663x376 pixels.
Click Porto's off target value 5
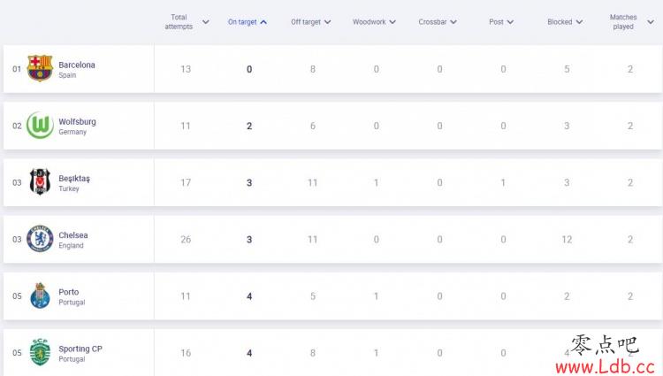coord(312,296)
